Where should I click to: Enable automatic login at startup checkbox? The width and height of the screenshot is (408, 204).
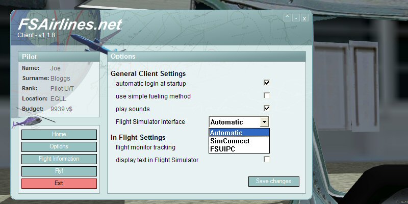(266, 83)
